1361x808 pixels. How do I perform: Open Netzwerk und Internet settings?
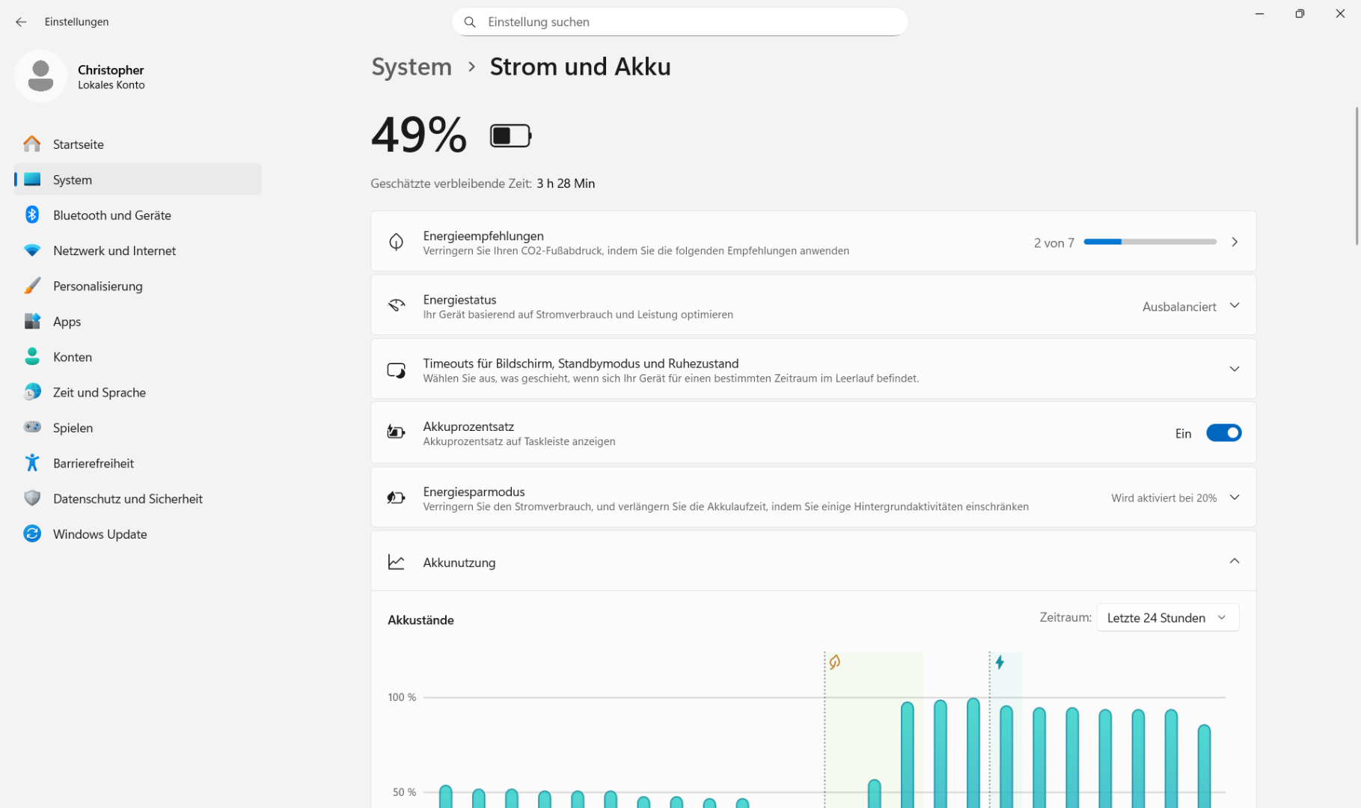click(x=114, y=251)
